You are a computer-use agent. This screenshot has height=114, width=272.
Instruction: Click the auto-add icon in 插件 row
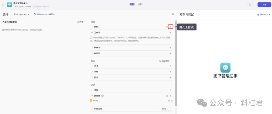tap(167, 27)
